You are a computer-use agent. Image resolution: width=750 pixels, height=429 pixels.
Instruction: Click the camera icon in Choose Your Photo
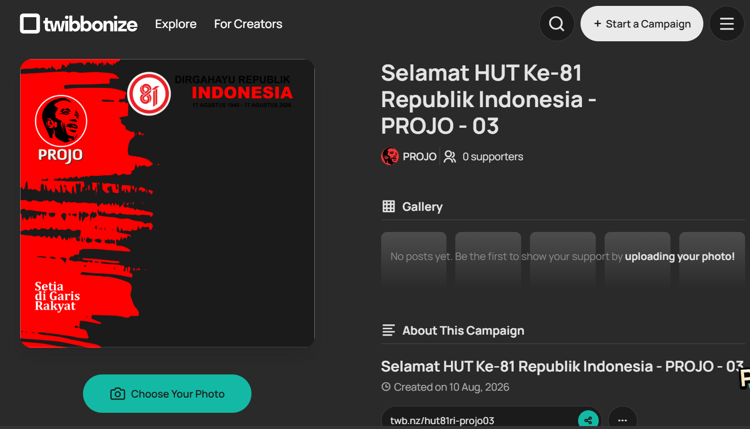coord(117,394)
